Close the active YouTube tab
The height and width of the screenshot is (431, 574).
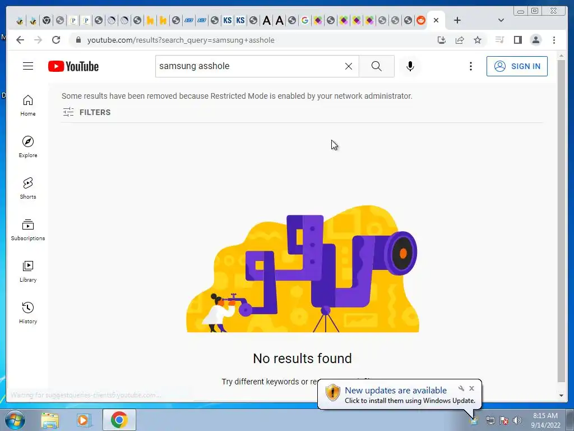(436, 20)
